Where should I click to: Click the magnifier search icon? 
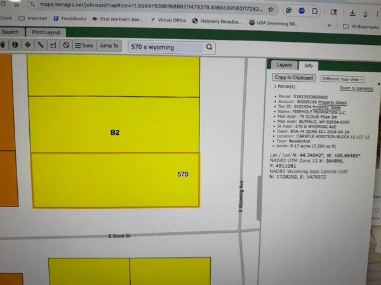(209, 47)
